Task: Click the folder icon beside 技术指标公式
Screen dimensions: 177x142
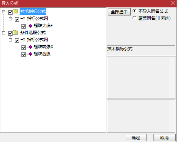Action: click(x=16, y=11)
